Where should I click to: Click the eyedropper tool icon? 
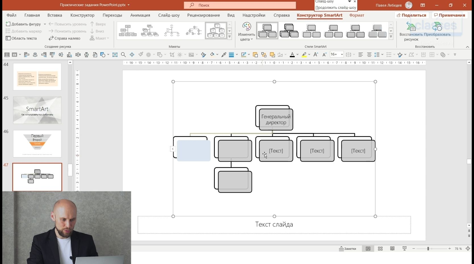coord(224,55)
